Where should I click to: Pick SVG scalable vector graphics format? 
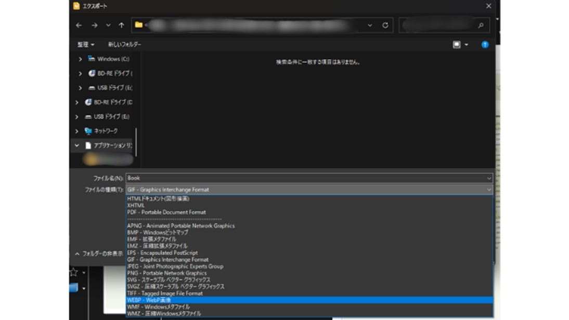pos(169,280)
